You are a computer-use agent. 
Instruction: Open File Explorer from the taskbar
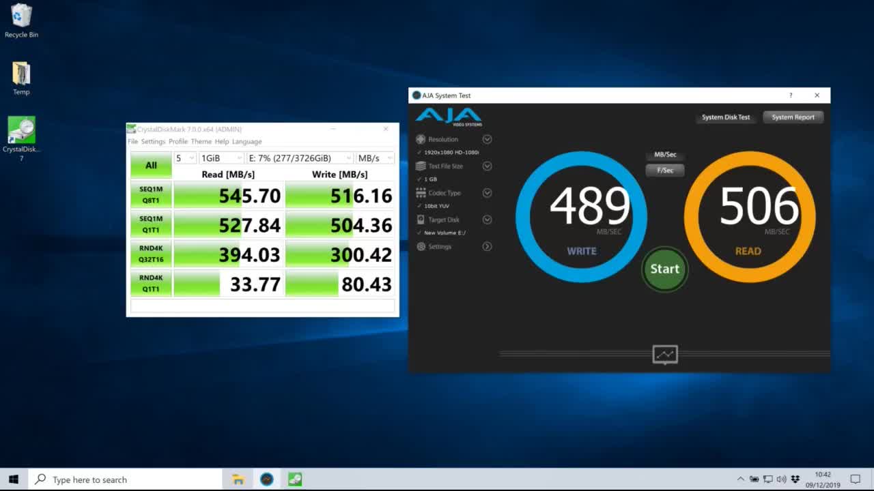(x=238, y=479)
